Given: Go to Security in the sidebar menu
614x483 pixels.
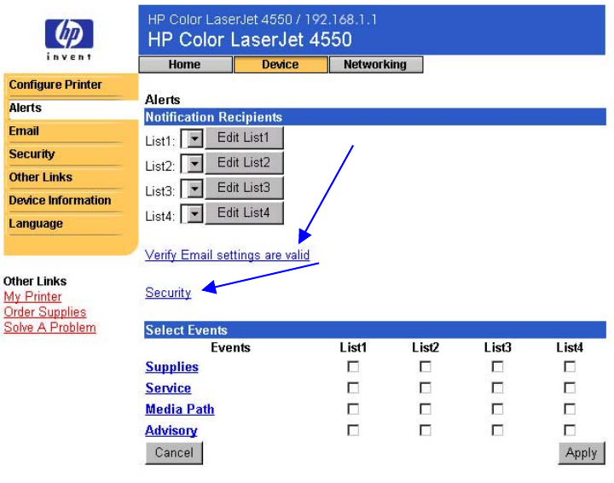Looking at the screenshot, I should tap(32, 154).
